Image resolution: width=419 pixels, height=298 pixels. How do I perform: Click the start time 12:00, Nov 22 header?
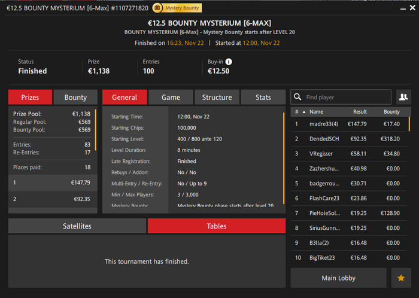coord(261,43)
